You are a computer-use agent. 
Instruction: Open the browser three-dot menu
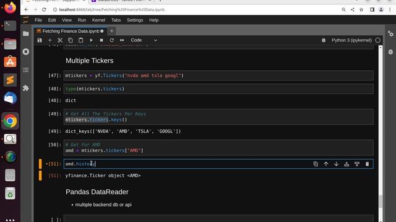390,10
